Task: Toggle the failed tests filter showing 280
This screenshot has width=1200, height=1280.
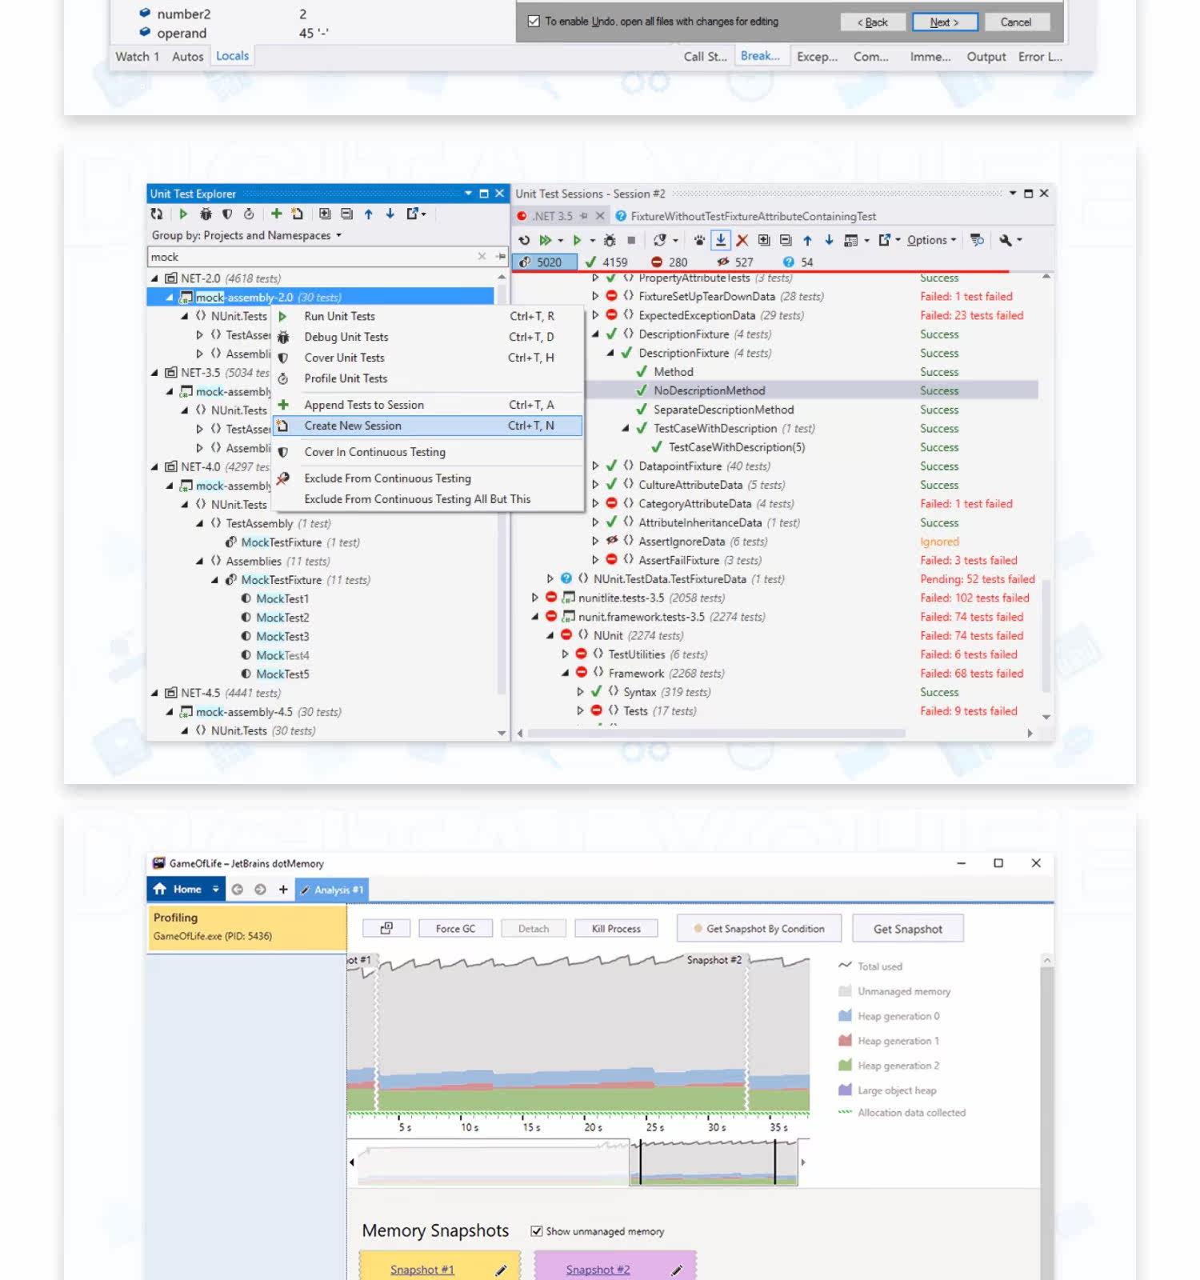Action: point(670,262)
